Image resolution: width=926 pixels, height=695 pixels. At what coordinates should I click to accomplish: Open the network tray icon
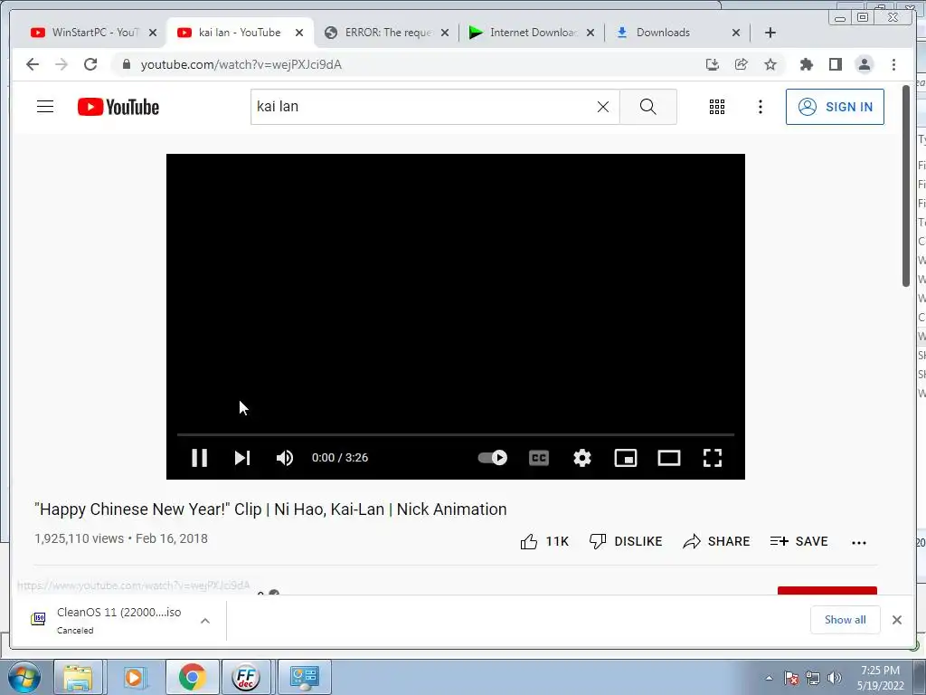tap(813, 678)
